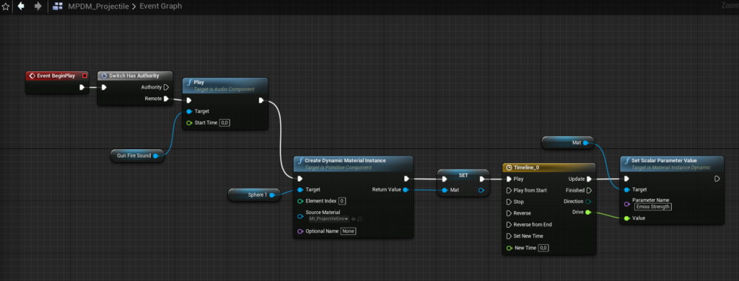739x281 pixels.
Task: Click Play node Target pin
Action: [x=189, y=112]
